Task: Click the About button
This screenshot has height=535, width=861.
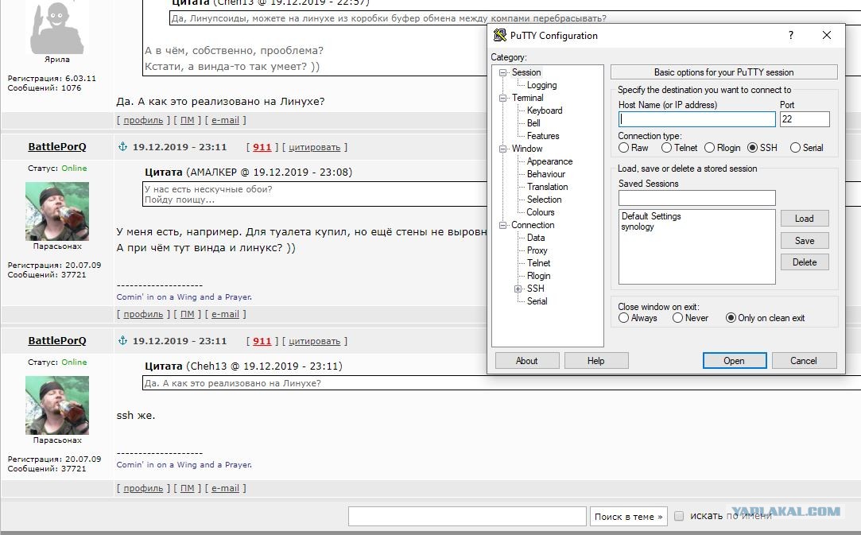Action: pos(526,361)
